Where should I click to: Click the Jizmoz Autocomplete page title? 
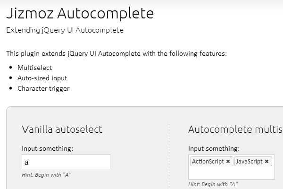pos(80,13)
